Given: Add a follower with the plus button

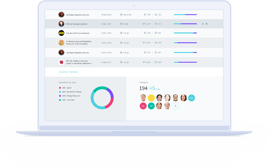Looking at the screenshot, I should pos(175,106).
